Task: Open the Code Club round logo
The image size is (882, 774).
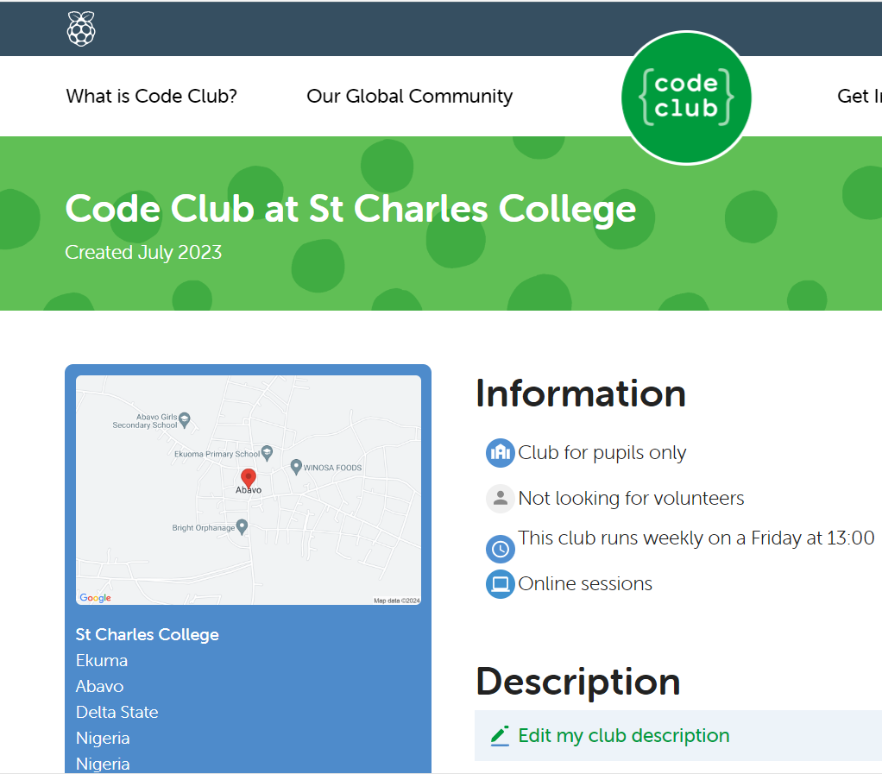Action: (686, 98)
